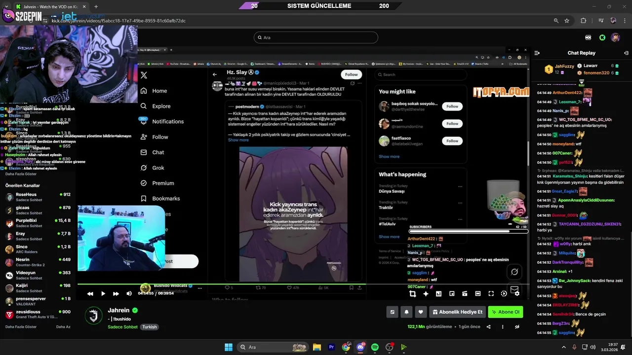Image resolution: width=632 pixels, height=355 pixels.
Task: Open RoseHeus recommended channel
Action: 38,197
